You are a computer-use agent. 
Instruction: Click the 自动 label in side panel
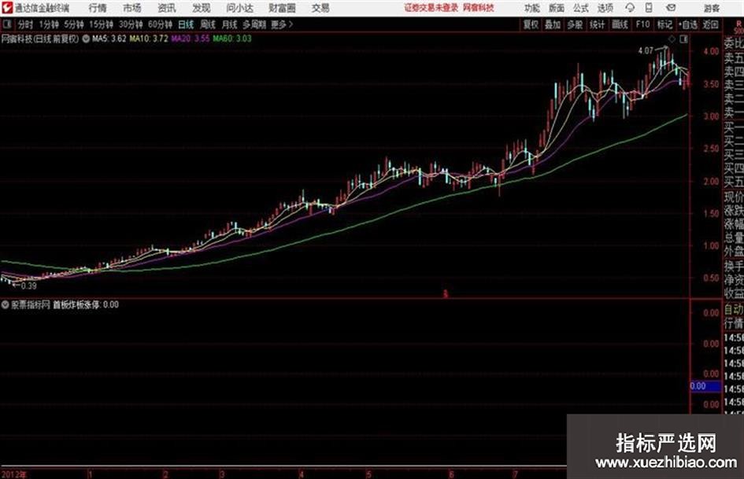click(x=734, y=310)
